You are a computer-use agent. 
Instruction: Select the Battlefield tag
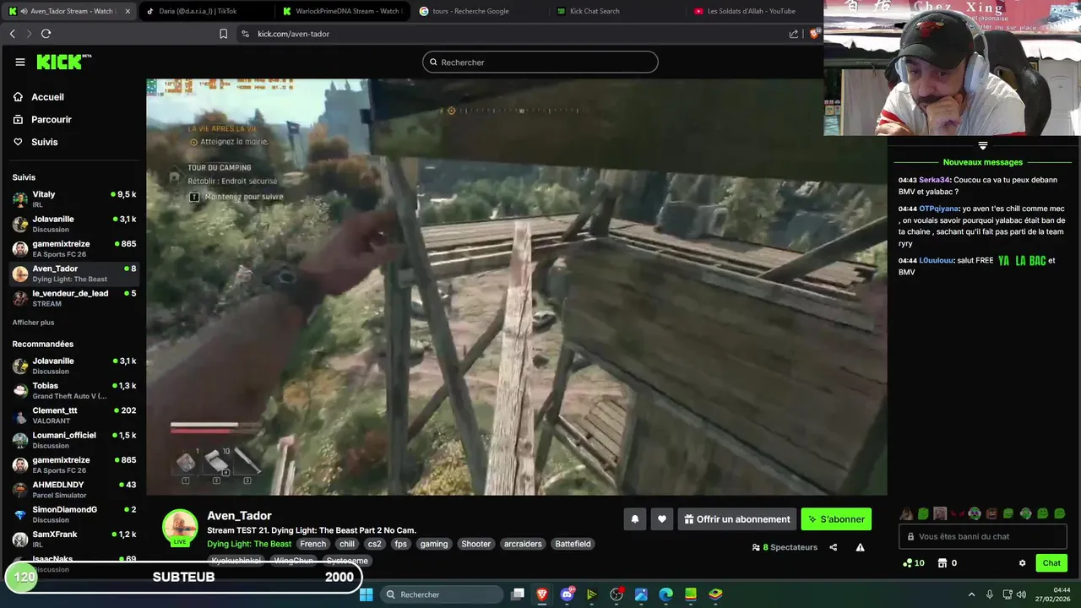click(x=573, y=544)
